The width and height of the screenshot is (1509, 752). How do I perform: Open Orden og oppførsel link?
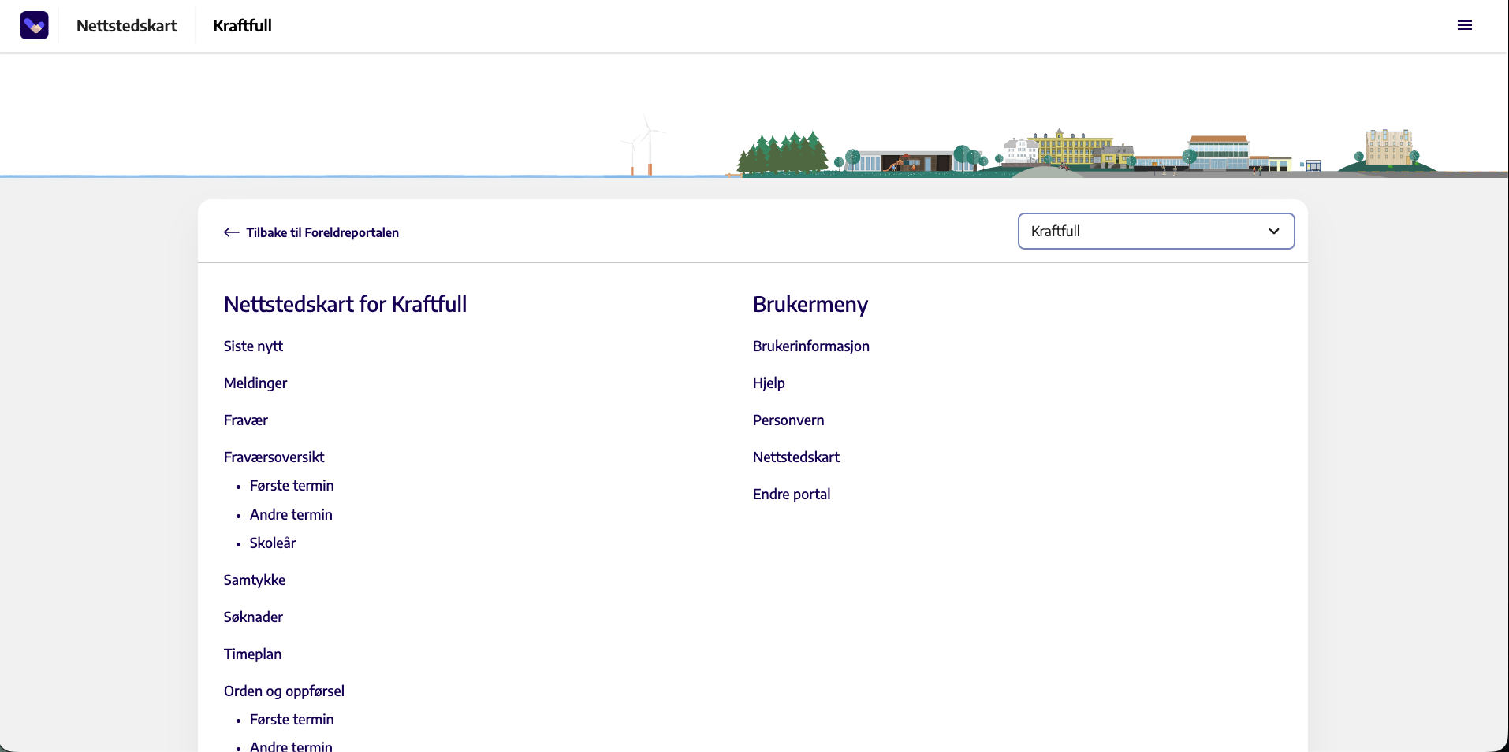coord(284,691)
